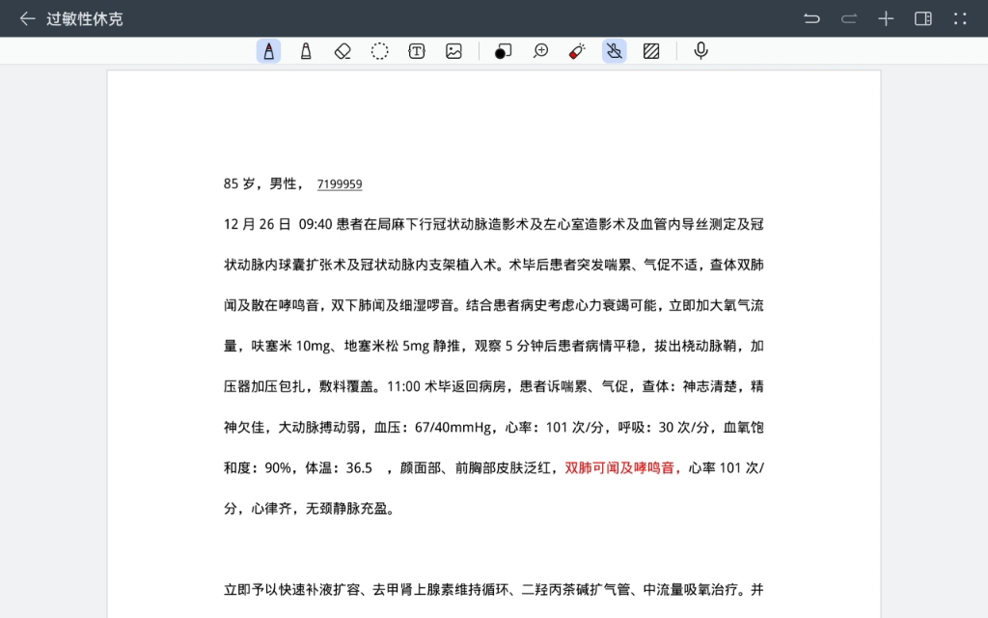Toggle palm rejection mode
Image resolution: width=988 pixels, height=618 pixels.
pos(614,50)
